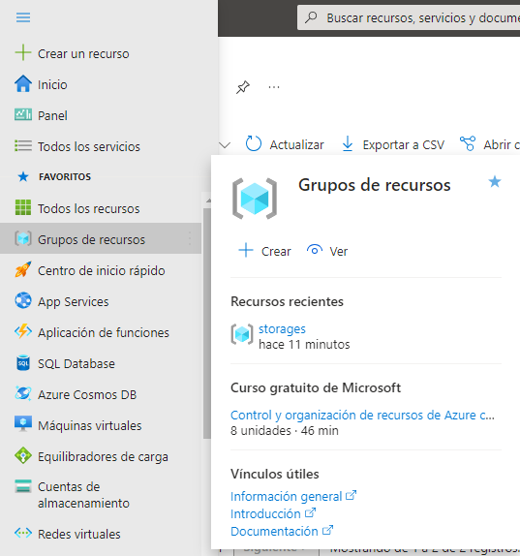Screen dimensions: 520x556
Task: Open Control y organización de recursos course link
Action: point(362,415)
